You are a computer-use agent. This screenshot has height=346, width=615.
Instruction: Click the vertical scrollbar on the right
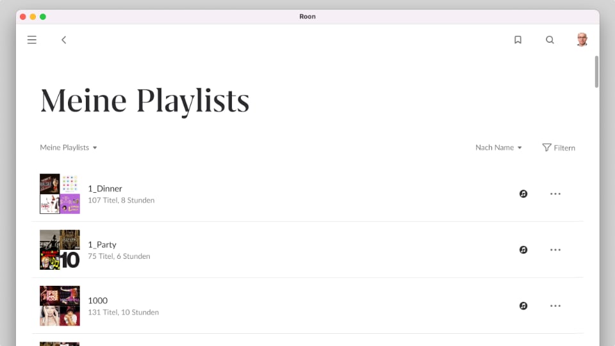coord(596,72)
